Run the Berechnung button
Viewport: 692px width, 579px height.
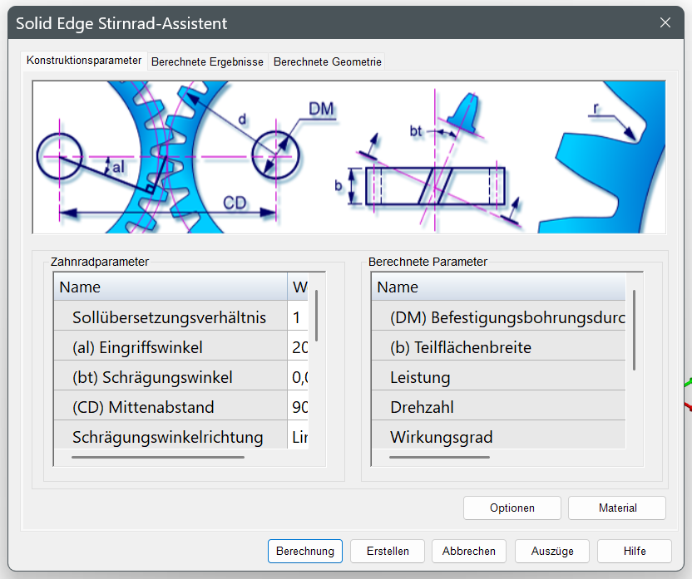[x=305, y=552]
